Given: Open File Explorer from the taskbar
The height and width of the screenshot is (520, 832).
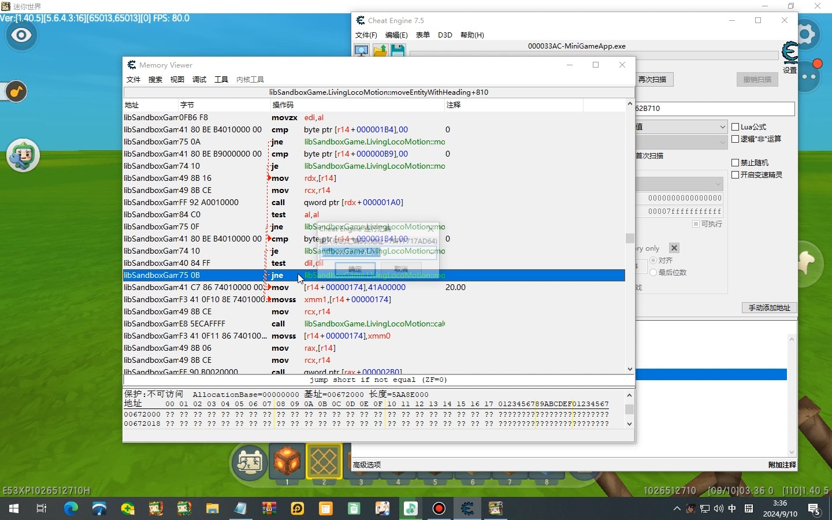Looking at the screenshot, I should point(212,508).
